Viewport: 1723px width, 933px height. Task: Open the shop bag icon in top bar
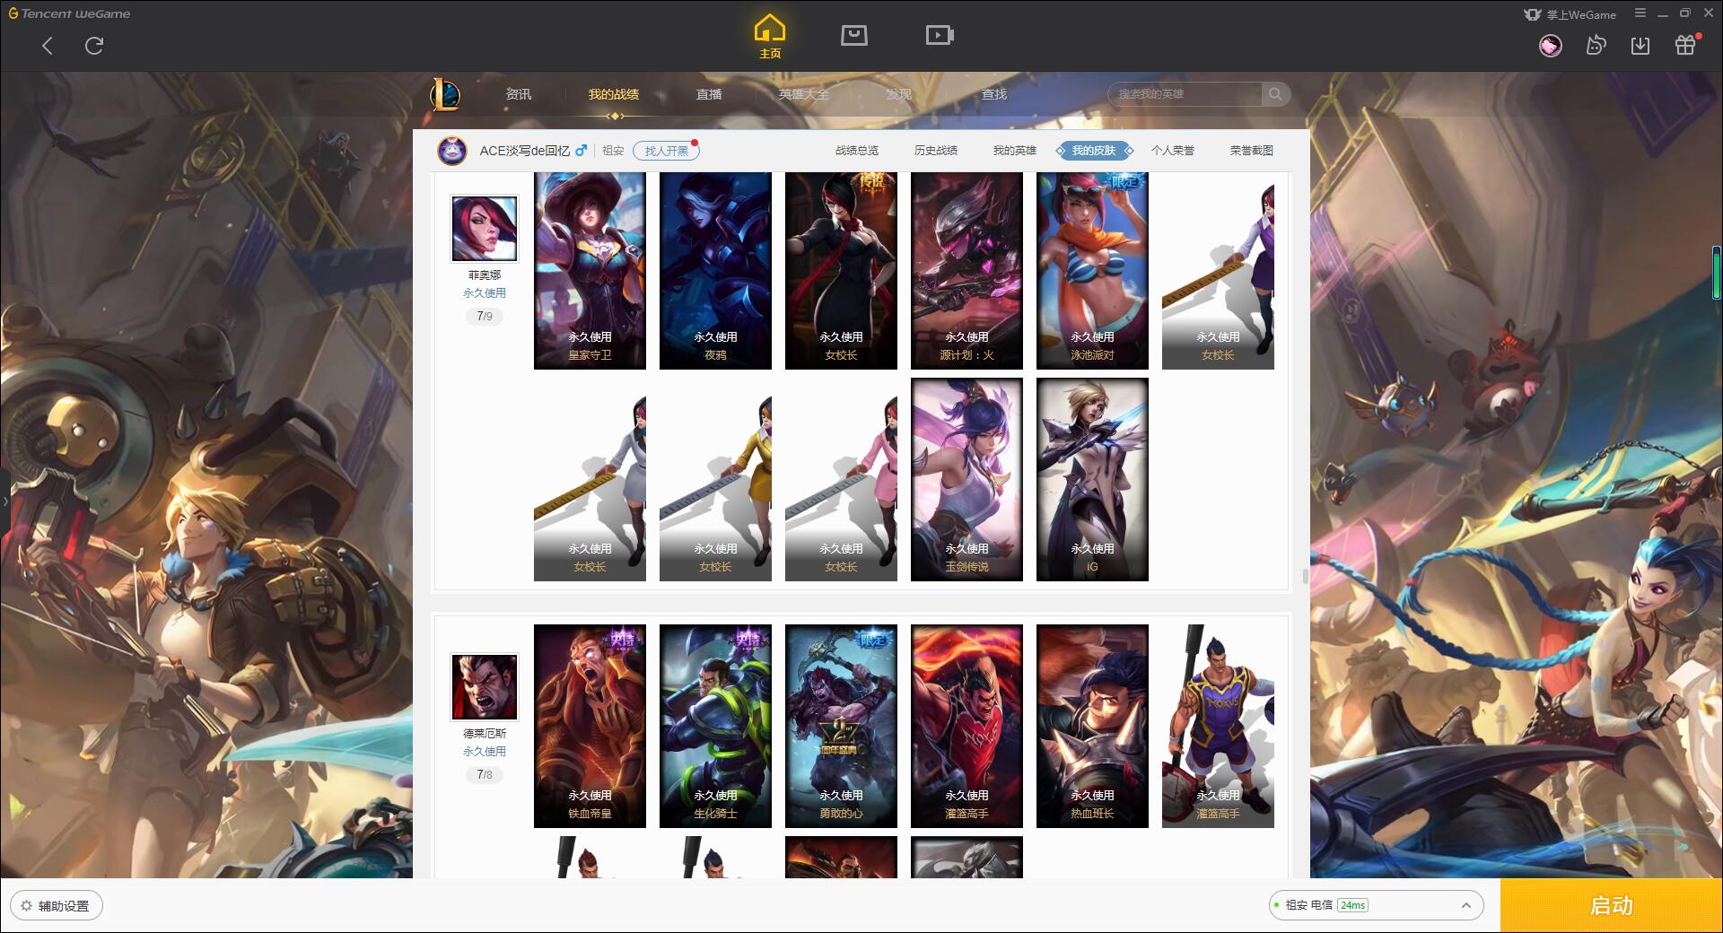[x=854, y=35]
